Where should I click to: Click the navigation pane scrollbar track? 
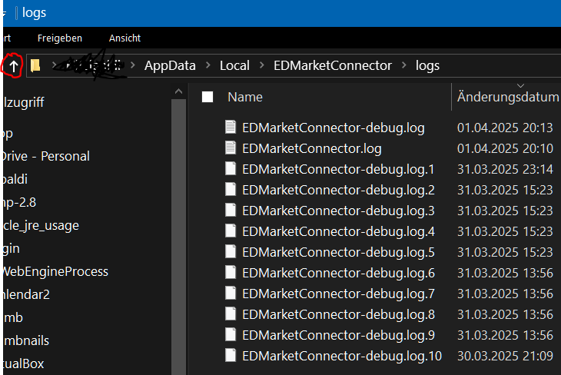coord(178,237)
